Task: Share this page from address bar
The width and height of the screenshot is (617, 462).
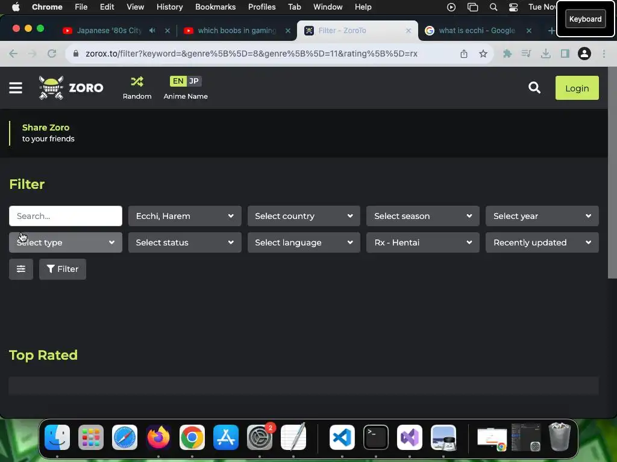Action: 464,54
